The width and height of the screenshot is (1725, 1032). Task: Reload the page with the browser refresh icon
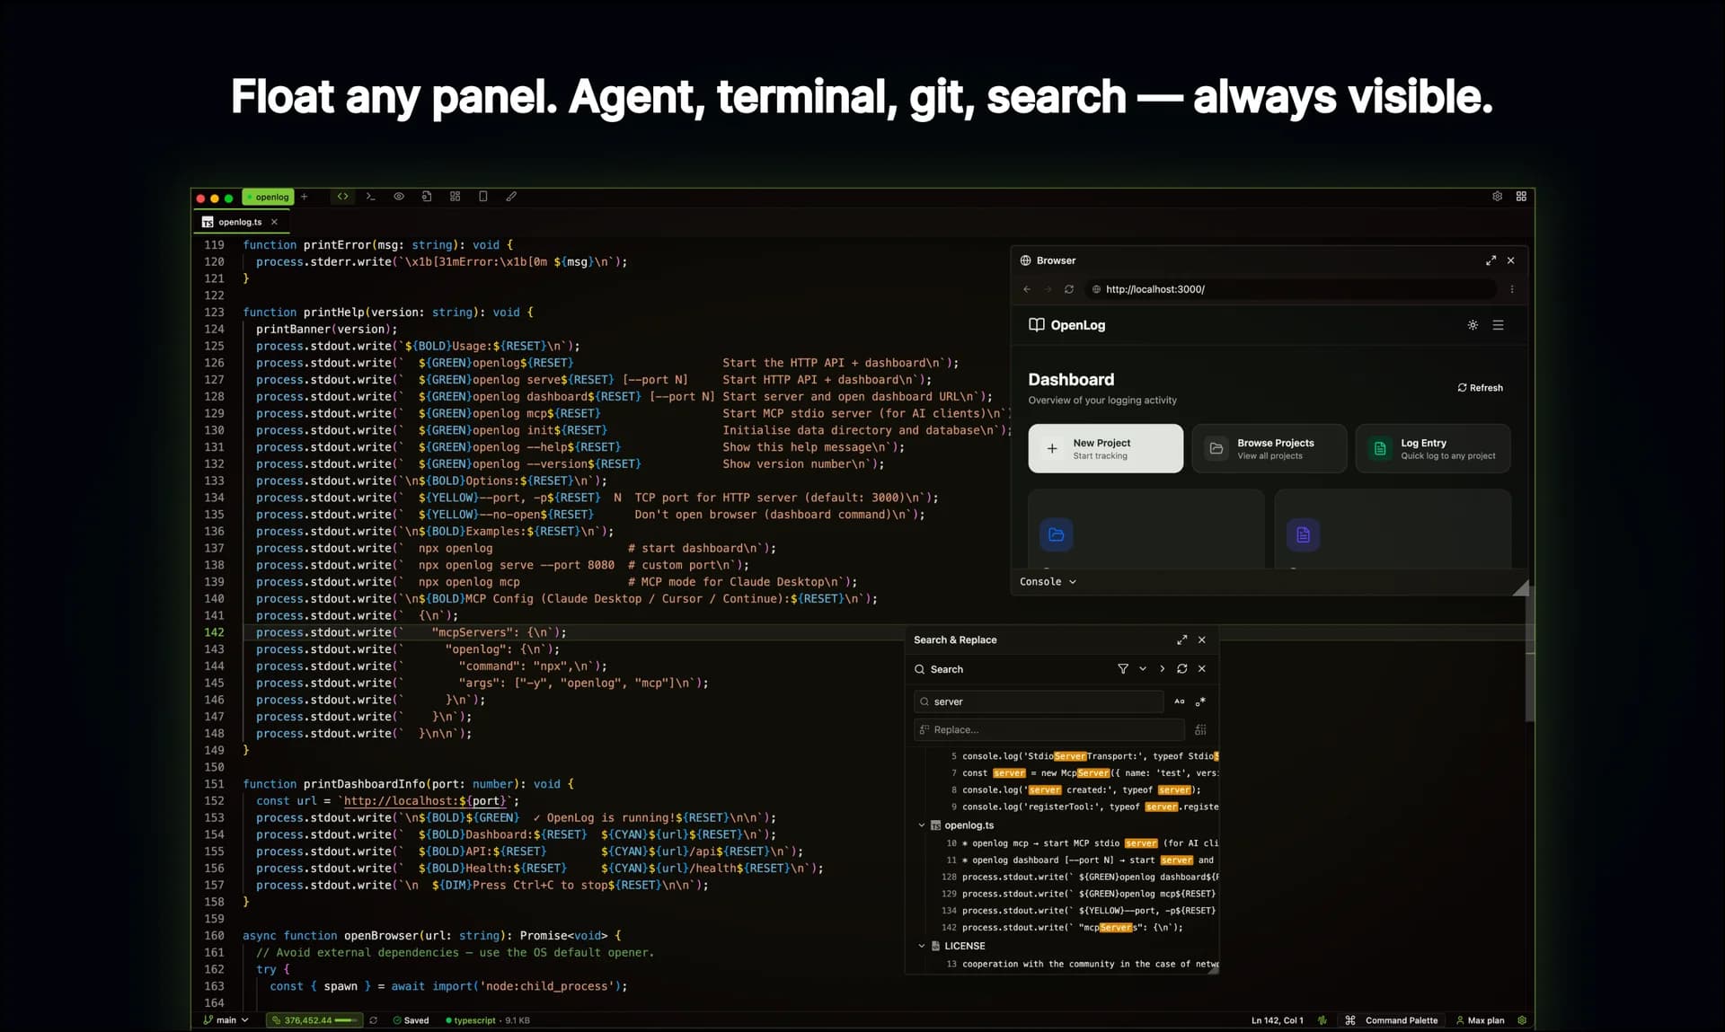point(1069,289)
